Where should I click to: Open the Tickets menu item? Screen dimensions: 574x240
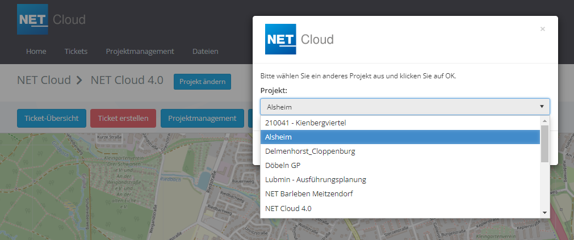point(76,51)
